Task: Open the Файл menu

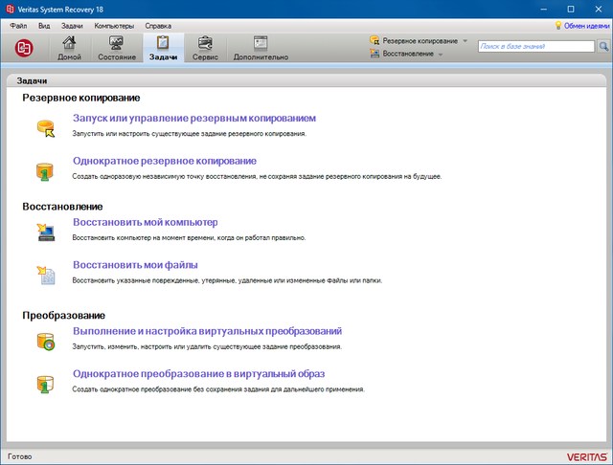Action: [x=18, y=25]
